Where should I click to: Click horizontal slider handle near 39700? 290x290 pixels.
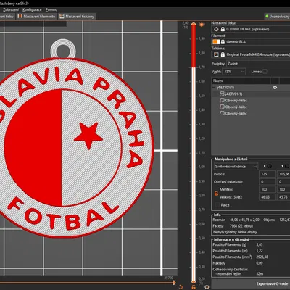tap(174, 282)
